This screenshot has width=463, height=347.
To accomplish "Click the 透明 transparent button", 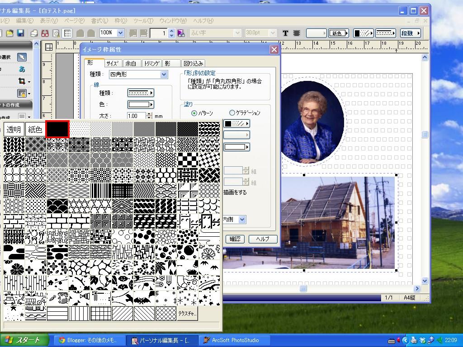I will [x=14, y=129].
